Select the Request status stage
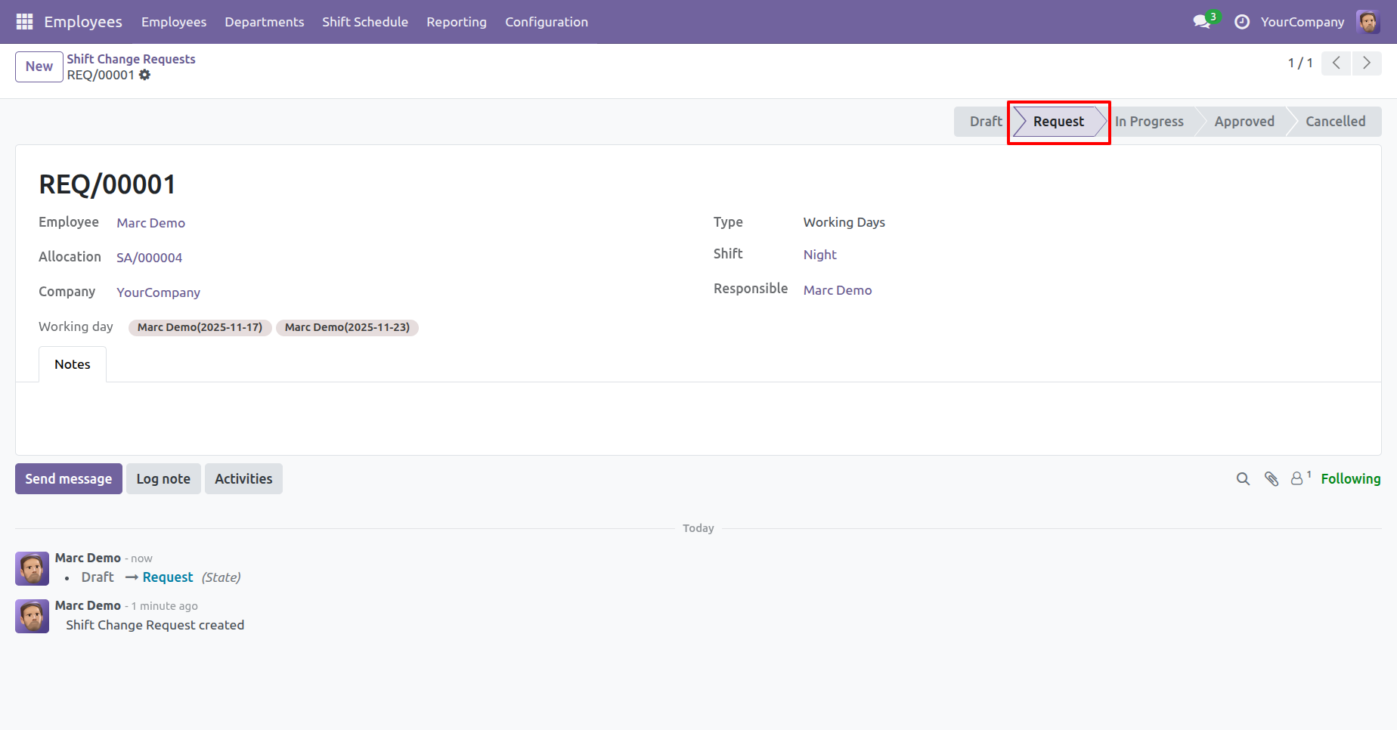1397x730 pixels. 1058,122
